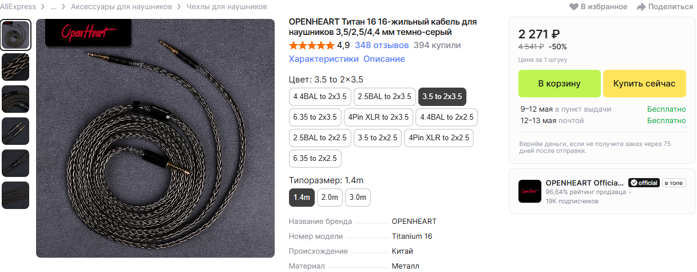Select the 4.4BAL to 2x3.5 option
The image size is (697, 272).
click(320, 97)
